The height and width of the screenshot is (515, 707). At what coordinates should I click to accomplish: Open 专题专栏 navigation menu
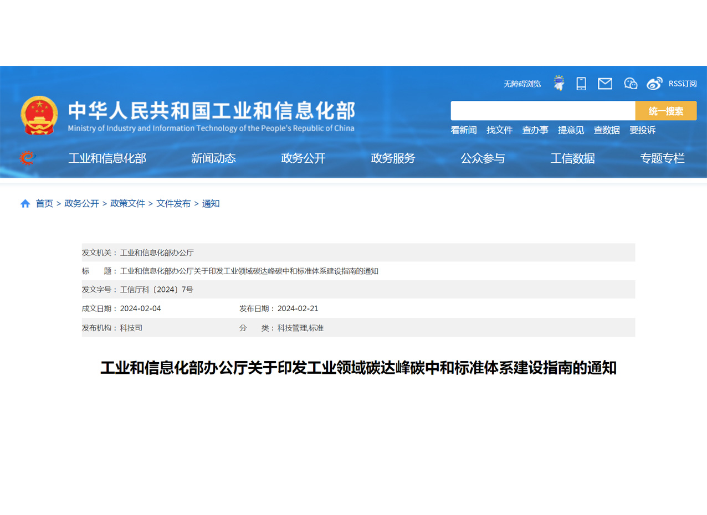662,158
